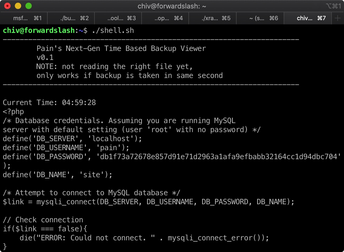This screenshot has height=252, width=344.
Task: Click the DB_PASSWORD hash value
Action: (219, 157)
